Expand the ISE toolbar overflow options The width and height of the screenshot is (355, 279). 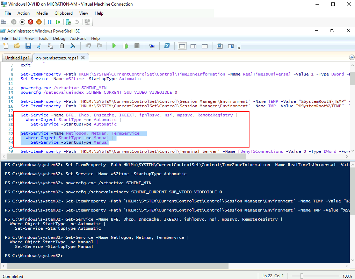tap(239, 48)
